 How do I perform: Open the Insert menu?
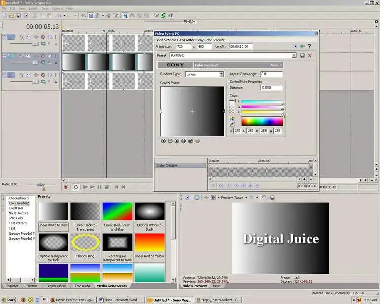click(x=33, y=8)
